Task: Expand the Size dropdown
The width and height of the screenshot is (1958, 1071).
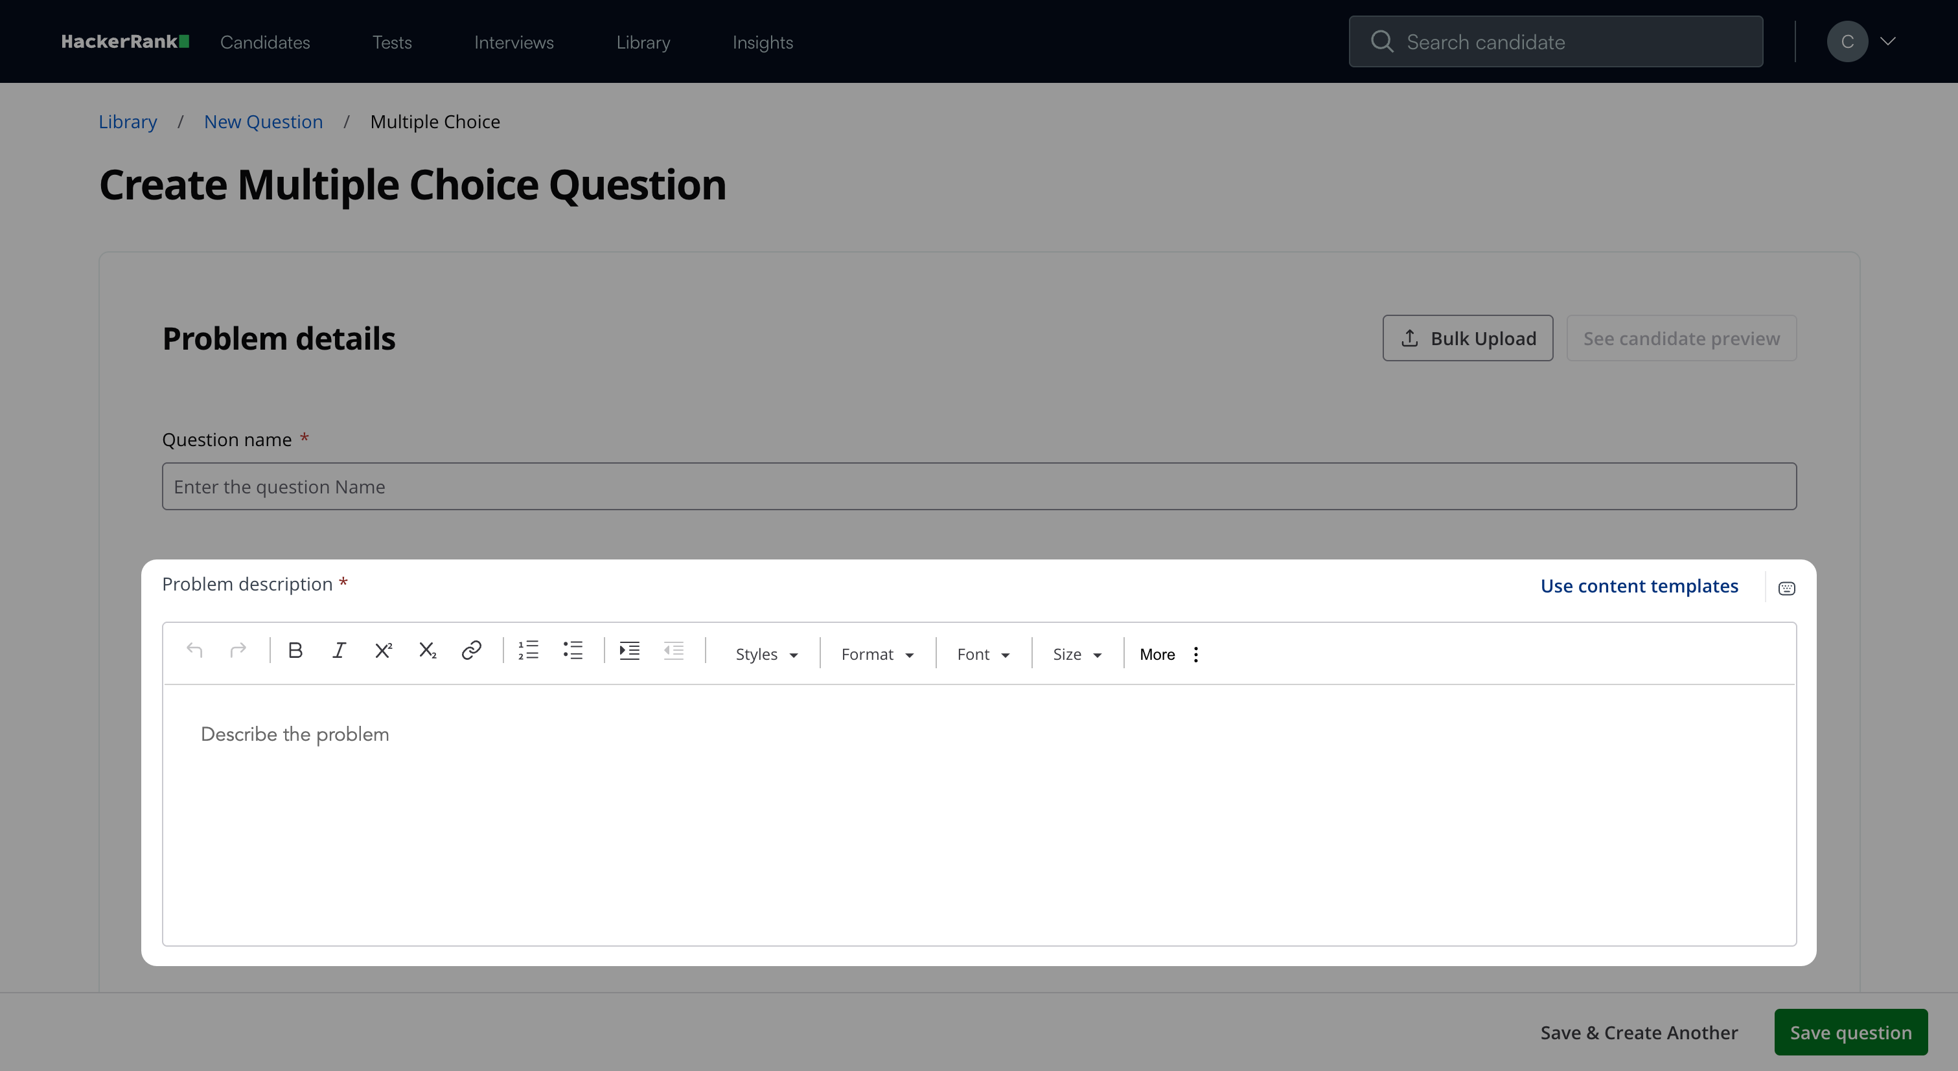Action: [x=1077, y=655]
